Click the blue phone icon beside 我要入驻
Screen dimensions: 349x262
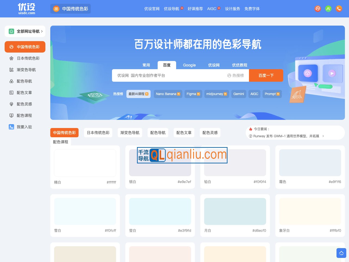tap(11, 127)
